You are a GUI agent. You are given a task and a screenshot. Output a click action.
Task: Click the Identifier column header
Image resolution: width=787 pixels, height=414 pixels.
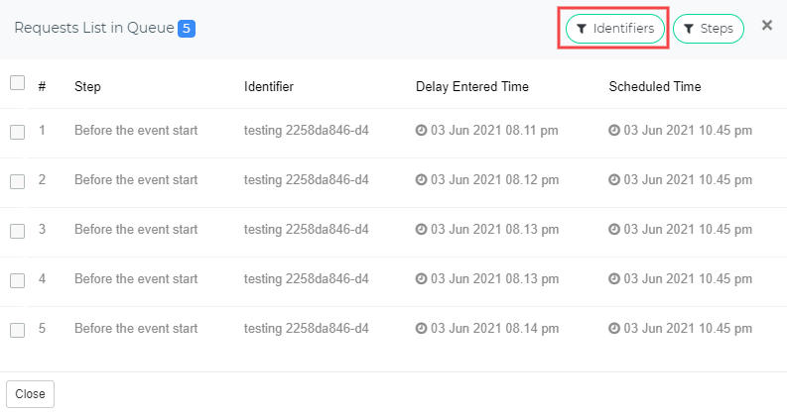pyautogui.click(x=269, y=86)
